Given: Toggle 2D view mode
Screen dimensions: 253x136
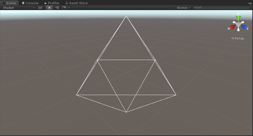Looking at the screenshot, I should (x=40, y=8).
